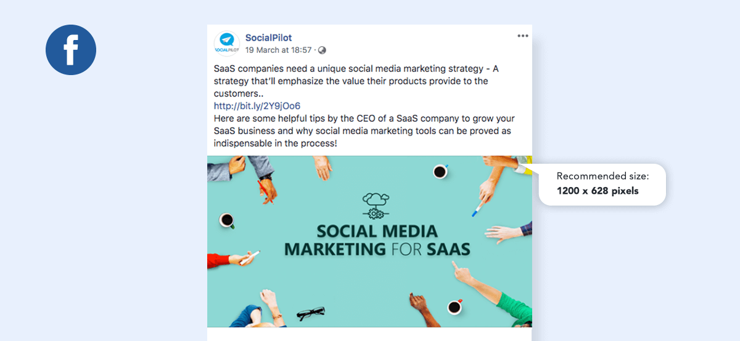Click the public globe privacy icon
Screen dimensions: 740x341
pos(322,50)
